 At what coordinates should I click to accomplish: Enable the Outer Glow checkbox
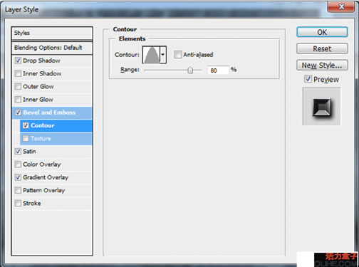click(18, 87)
